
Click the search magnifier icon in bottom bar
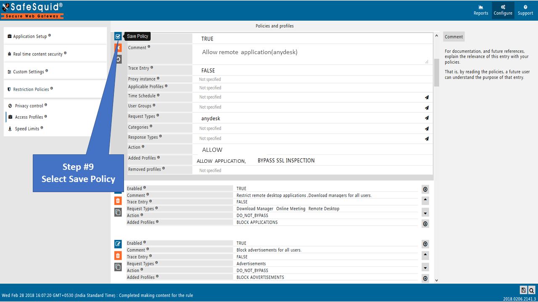(532, 290)
